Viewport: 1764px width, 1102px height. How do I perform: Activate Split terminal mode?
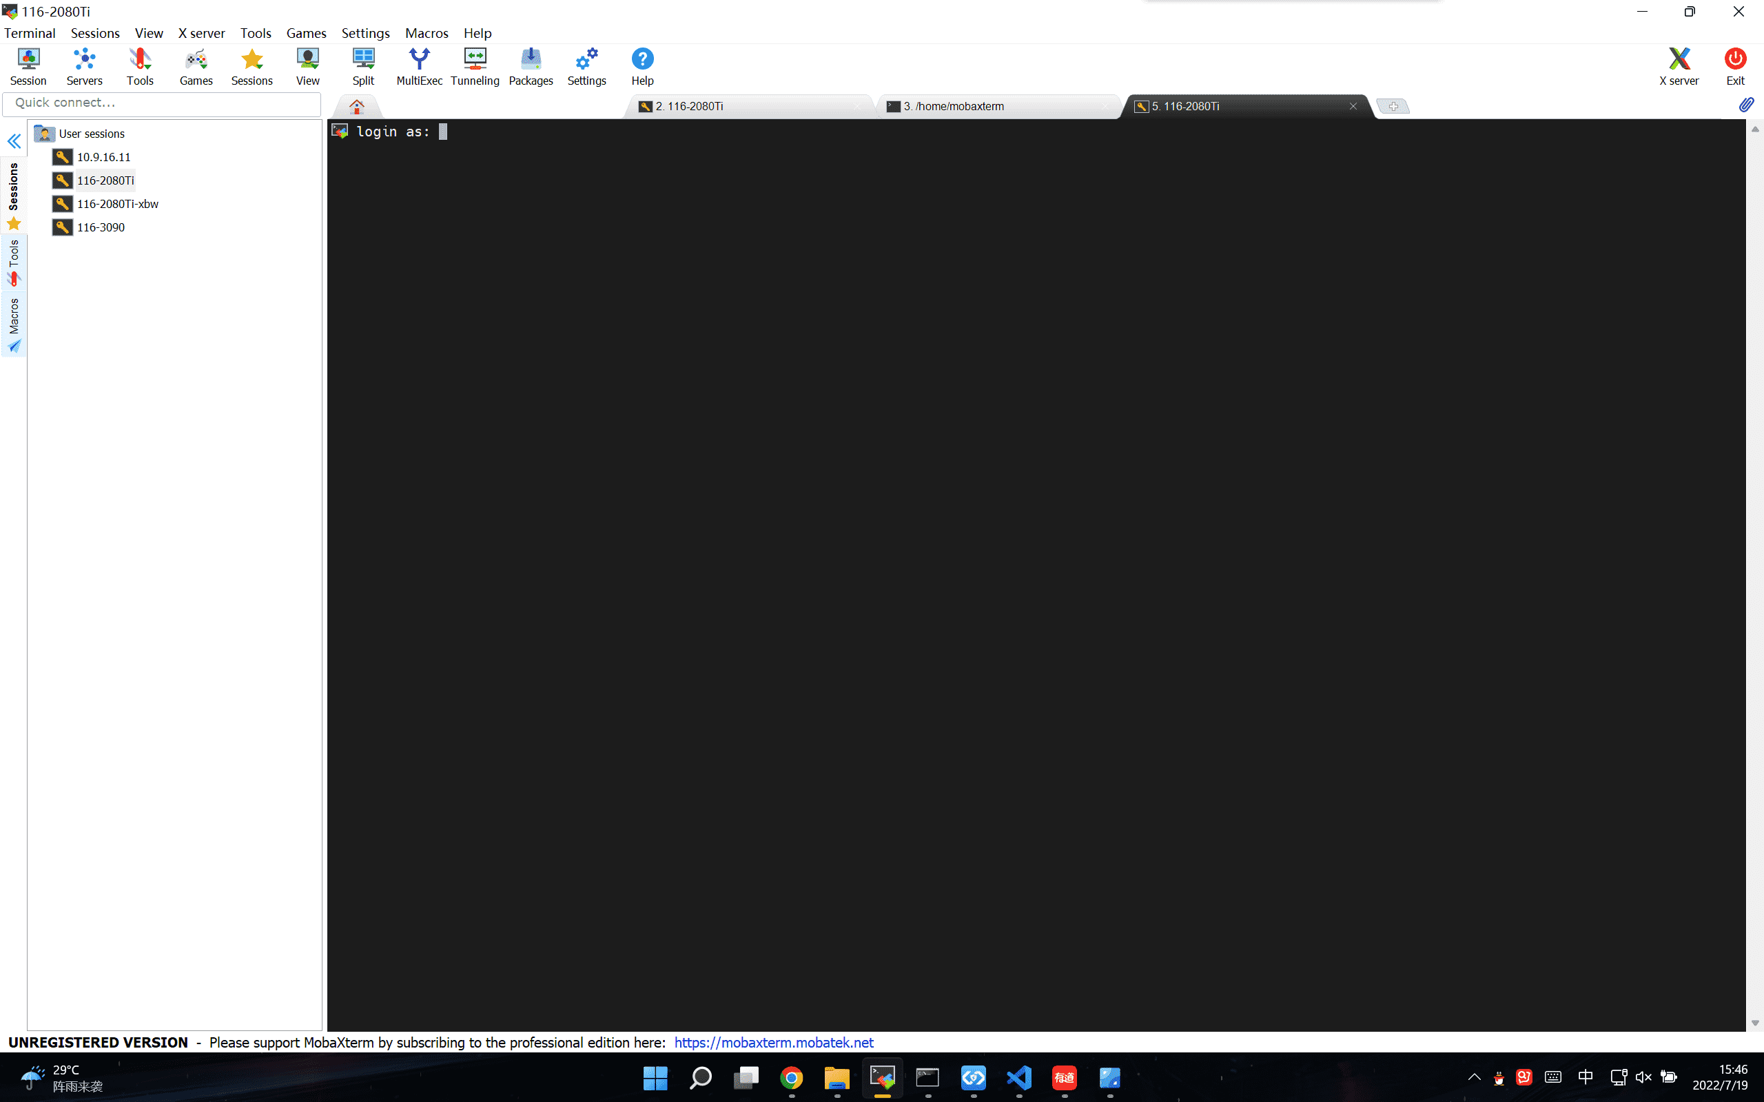point(363,67)
